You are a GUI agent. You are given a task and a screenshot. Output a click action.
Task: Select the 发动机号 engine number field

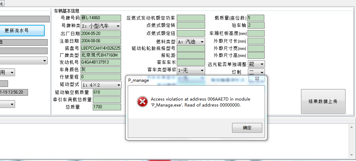click(x=101, y=62)
